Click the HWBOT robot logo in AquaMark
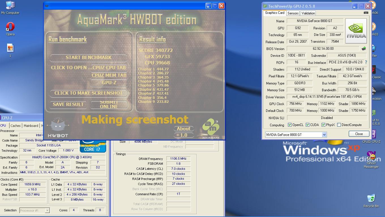This screenshot has width=385, height=217. pos(58,127)
